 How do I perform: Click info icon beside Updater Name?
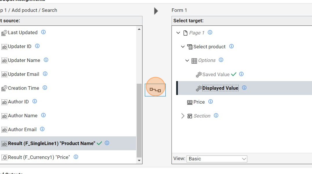(46, 60)
